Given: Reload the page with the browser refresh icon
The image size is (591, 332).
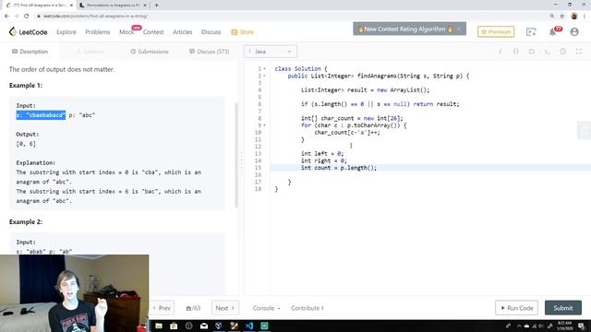Looking at the screenshot, I should point(27,17).
